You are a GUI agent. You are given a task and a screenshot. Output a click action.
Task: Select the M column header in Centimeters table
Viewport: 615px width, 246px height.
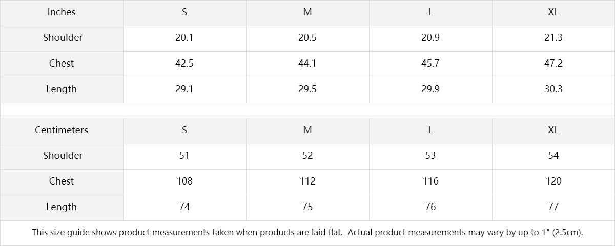coord(307,130)
